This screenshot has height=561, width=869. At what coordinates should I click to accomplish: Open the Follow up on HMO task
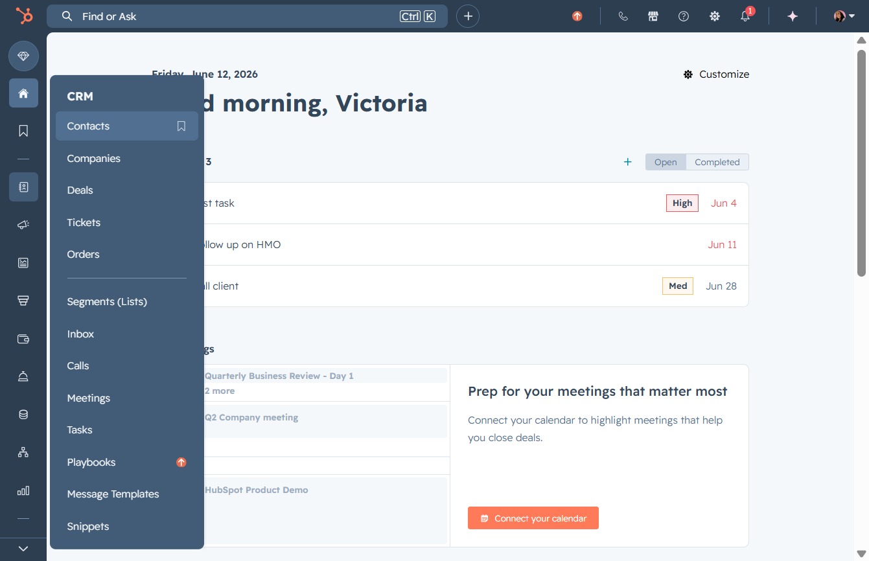click(476, 245)
